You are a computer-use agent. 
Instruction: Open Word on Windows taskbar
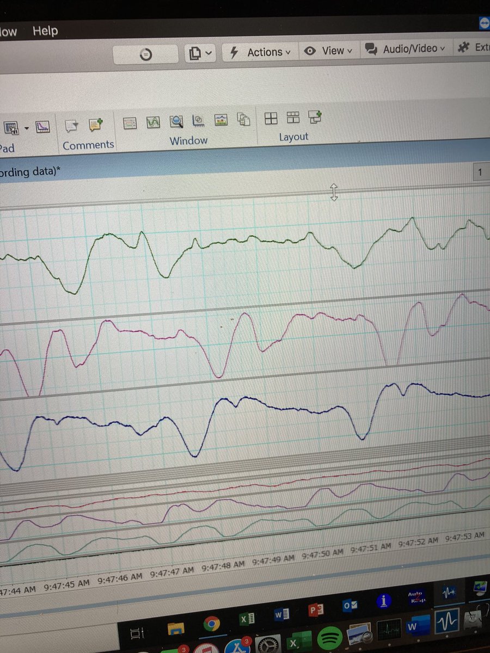[281, 614]
